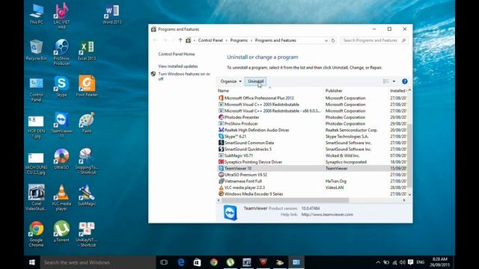Open the UniKeyNT shortcut on the desktop
Image resolution: width=479 pixels, height=269 pixels.
pos(87,234)
